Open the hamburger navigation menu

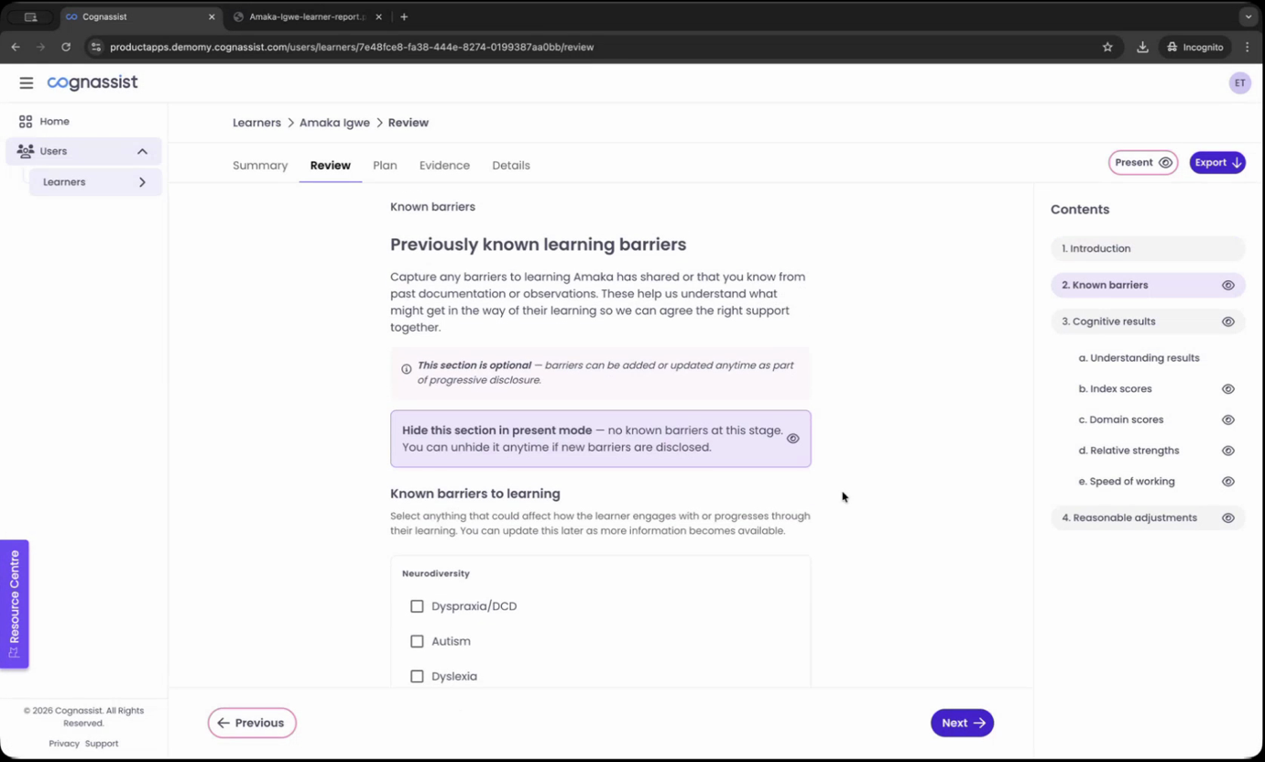point(26,82)
